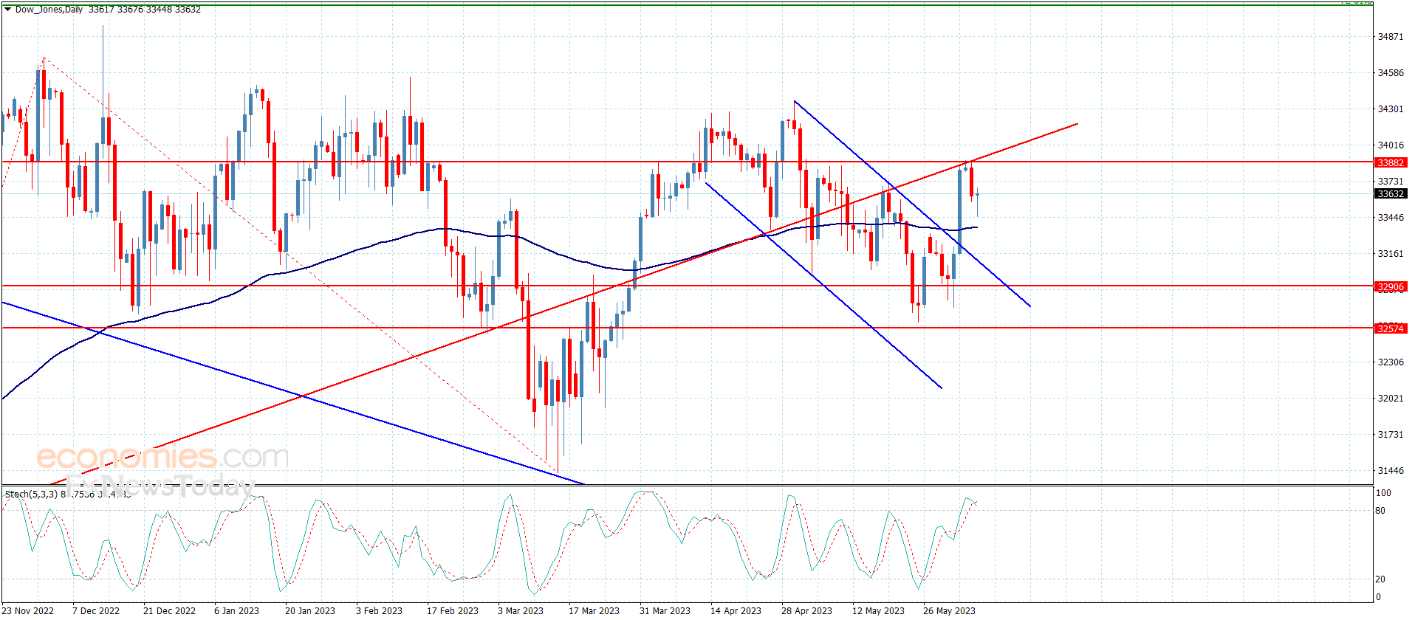Image resolution: width=1415 pixels, height=620 pixels.
Task: Click the 31 Mar 2023 date label
Action: [665, 610]
